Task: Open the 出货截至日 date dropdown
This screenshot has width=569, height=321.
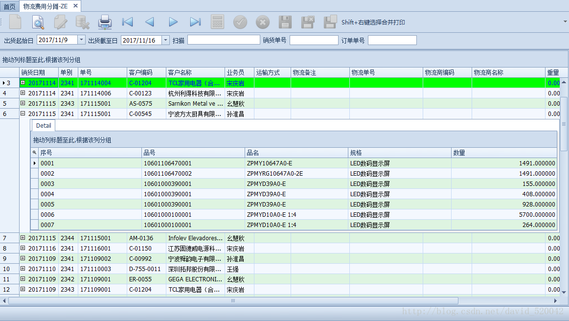Action: click(x=165, y=40)
